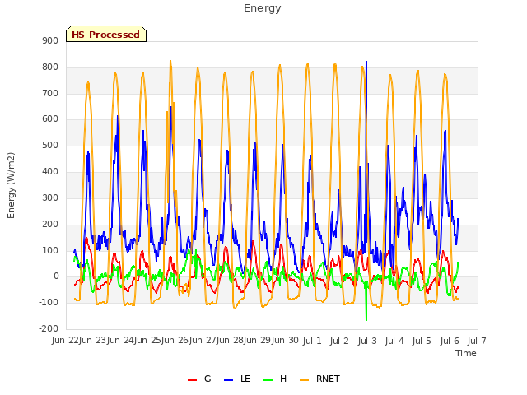
Task: Click the blue LE spike peak on Jul 3
Action: pyautogui.click(x=366, y=63)
